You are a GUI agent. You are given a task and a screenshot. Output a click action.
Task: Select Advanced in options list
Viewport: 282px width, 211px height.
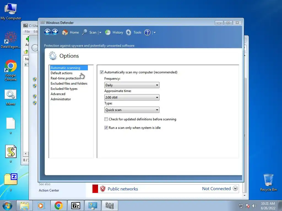[58, 94]
